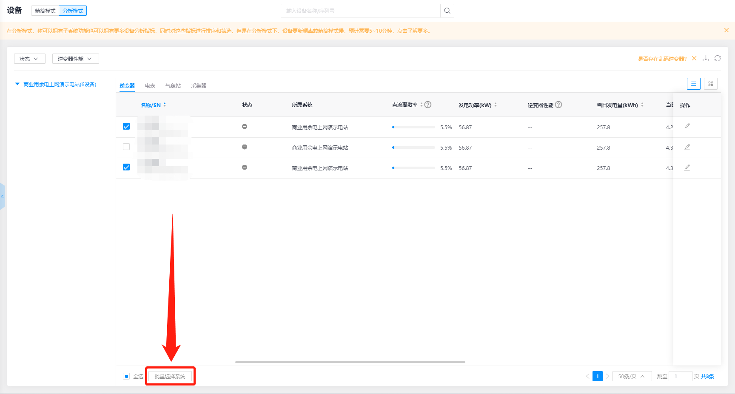The height and width of the screenshot is (394, 735).
Task: Open the 逆变器性能 filter dropdown
Action: tap(75, 59)
